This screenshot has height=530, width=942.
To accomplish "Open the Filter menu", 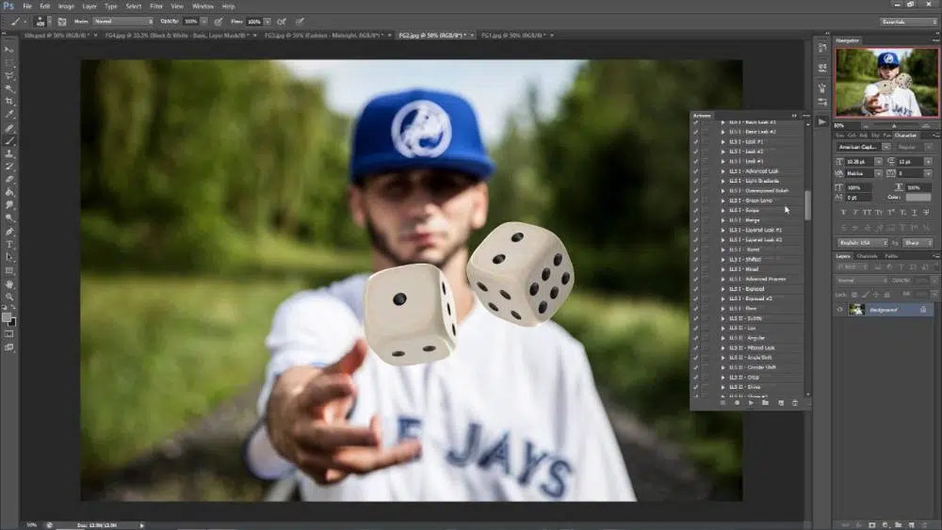I will pyautogui.click(x=156, y=6).
